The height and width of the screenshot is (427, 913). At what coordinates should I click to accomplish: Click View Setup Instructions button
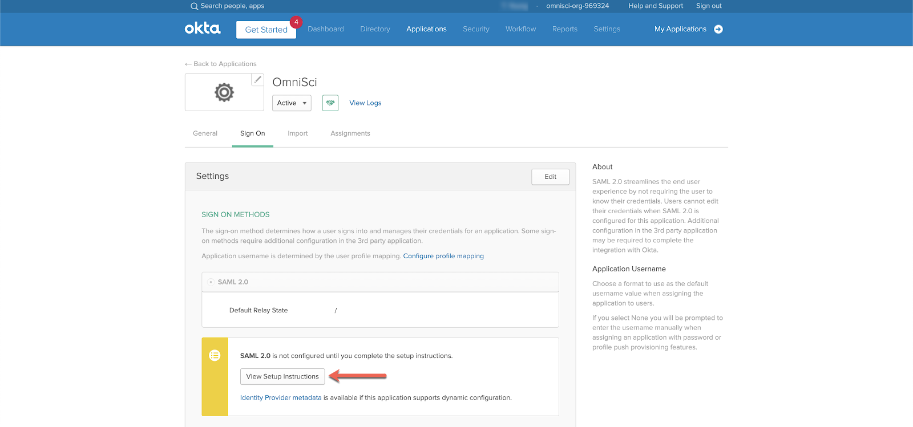pyautogui.click(x=282, y=376)
